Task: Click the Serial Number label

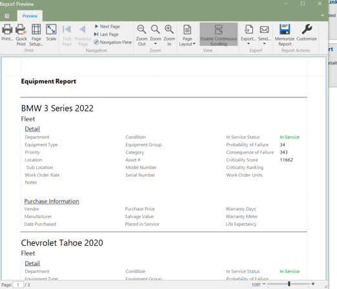Action: tap(140, 175)
